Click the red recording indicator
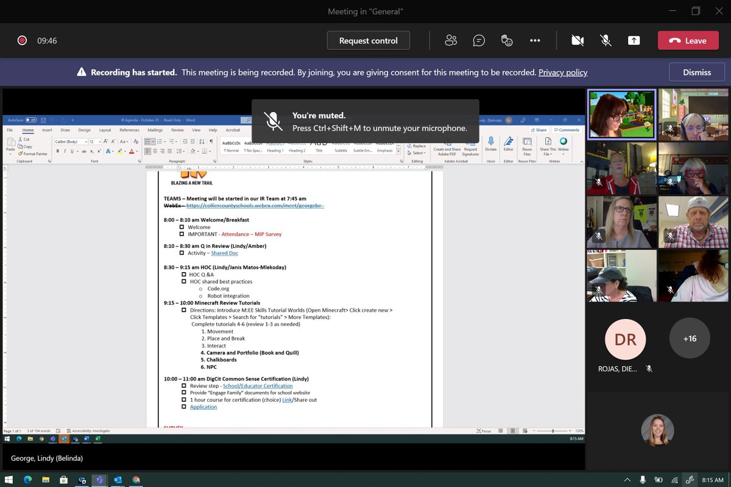Screen dimensions: 731x487 (22, 40)
